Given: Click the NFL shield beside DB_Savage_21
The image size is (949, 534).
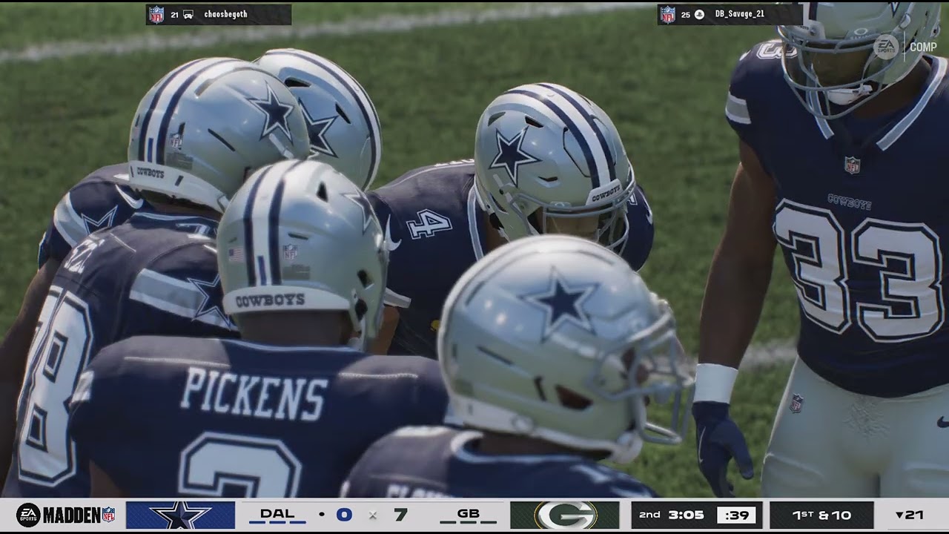Looking at the screenshot, I should click(x=668, y=14).
